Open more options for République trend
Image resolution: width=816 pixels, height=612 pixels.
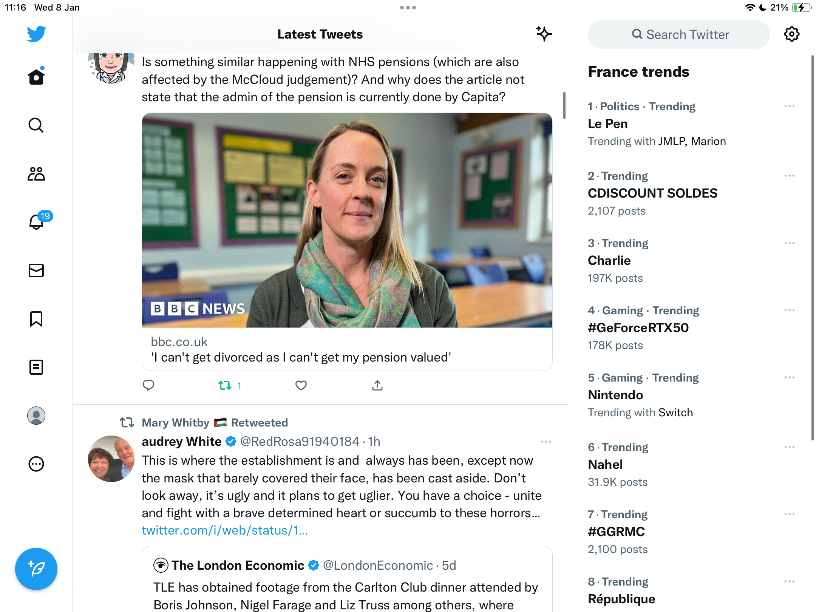pos(789,581)
